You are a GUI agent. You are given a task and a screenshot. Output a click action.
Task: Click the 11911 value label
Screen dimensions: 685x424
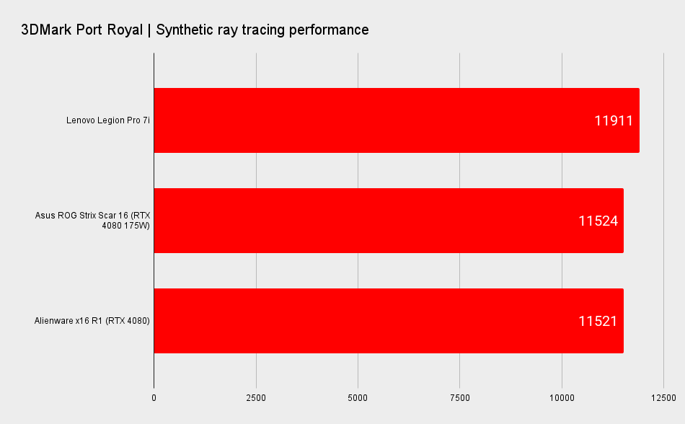614,120
